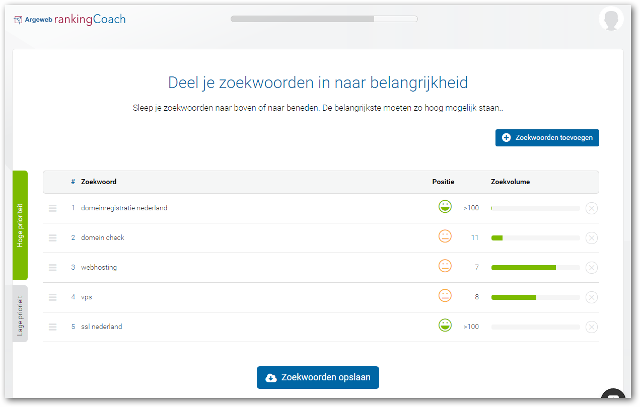The width and height of the screenshot is (640, 407).
Task: Click the keyword text 'vps'
Action: pyautogui.click(x=87, y=297)
